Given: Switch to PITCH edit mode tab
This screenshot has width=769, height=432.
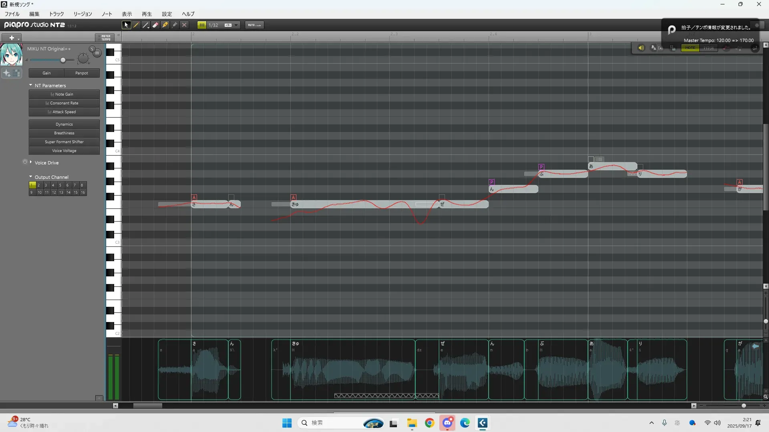Looking at the screenshot, I should pos(709,48).
